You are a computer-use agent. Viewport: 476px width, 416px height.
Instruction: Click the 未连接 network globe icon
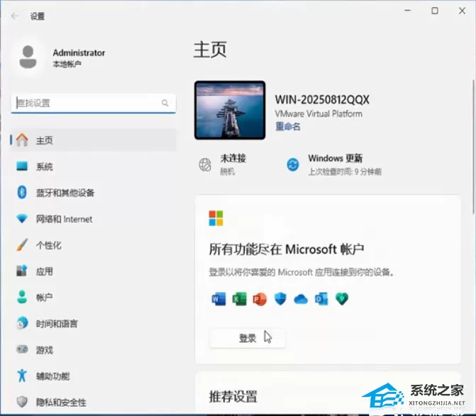pos(205,165)
